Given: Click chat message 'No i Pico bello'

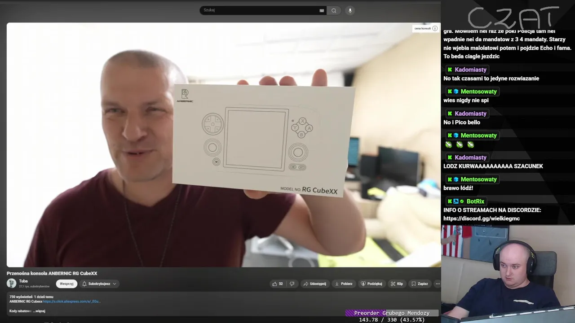Looking at the screenshot, I should click(x=462, y=122).
